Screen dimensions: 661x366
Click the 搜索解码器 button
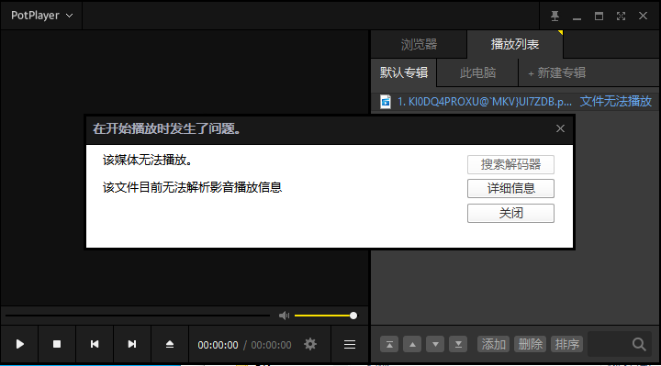[x=510, y=164]
